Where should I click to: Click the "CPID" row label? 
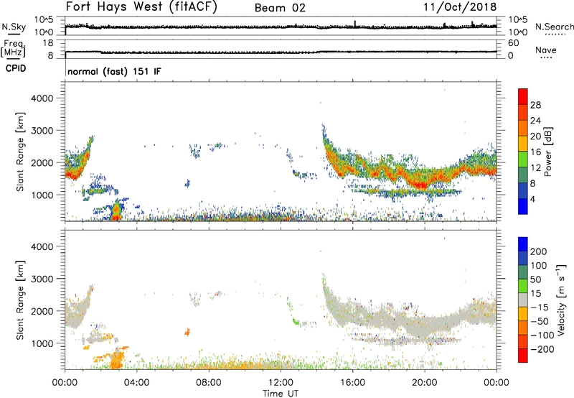[x=16, y=68]
